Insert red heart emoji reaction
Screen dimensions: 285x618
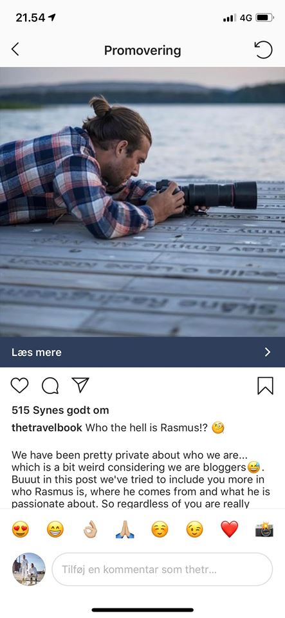pos(230,529)
